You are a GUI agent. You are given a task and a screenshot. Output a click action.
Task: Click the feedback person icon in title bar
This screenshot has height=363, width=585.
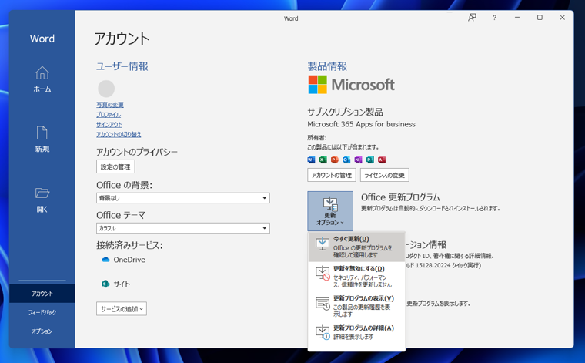pos(472,18)
